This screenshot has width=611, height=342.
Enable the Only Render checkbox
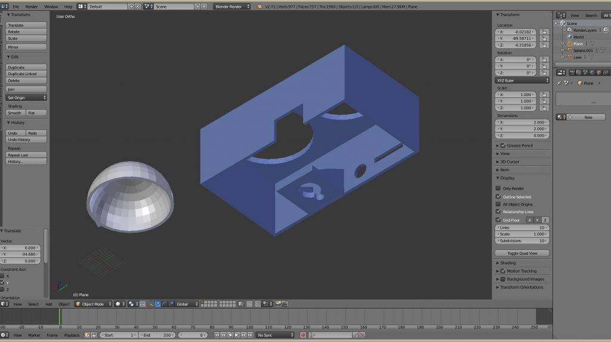click(498, 188)
